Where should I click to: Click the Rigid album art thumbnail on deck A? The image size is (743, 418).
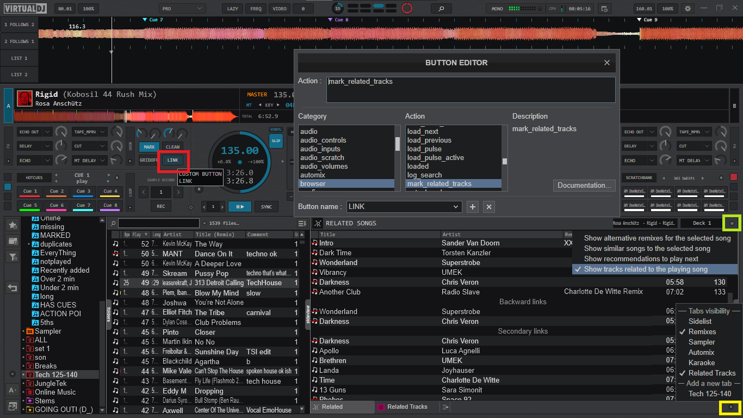[x=24, y=98]
